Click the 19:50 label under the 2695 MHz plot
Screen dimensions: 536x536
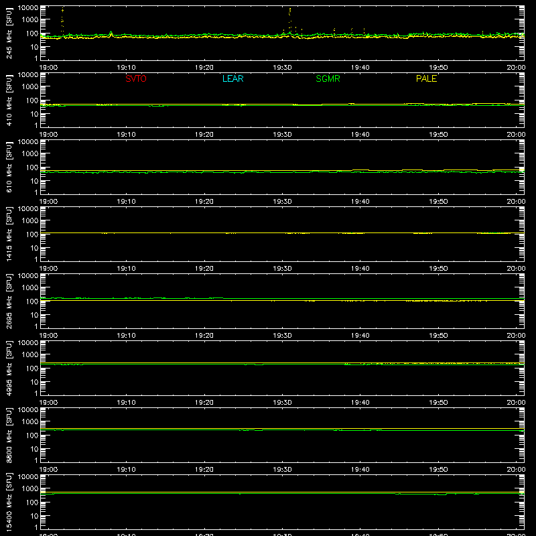[x=438, y=336]
